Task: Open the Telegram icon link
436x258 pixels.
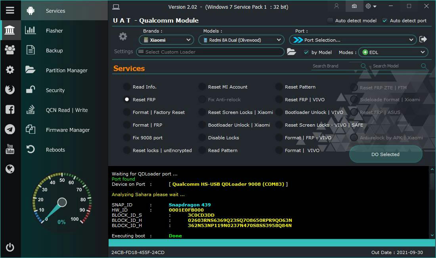Action: click(x=10, y=129)
